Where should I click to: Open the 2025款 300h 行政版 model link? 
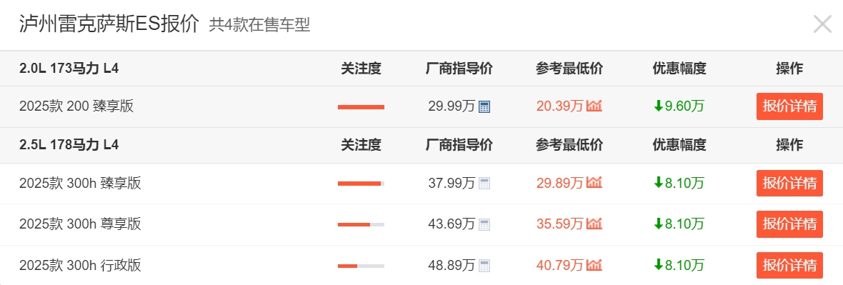point(80,265)
